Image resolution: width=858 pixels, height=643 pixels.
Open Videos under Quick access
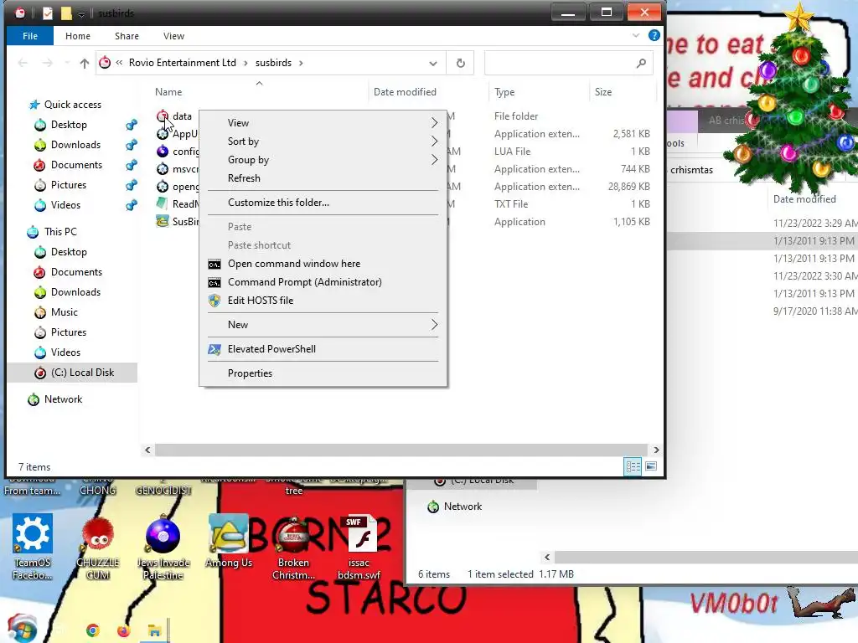(x=65, y=205)
